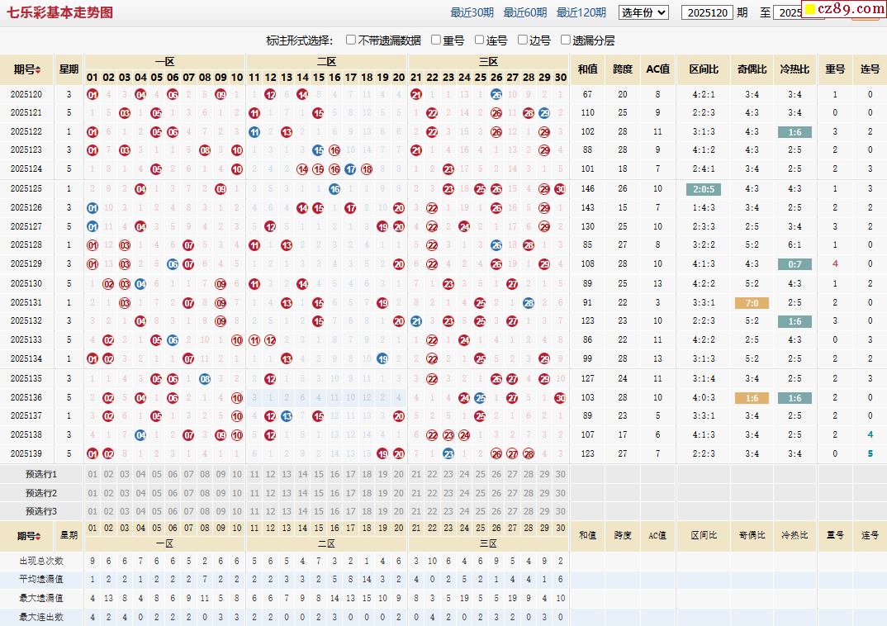Select number 15 in 预选行2
887x626 pixels.
[x=319, y=493]
